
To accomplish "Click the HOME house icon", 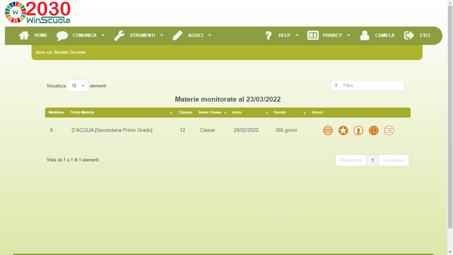I will pyautogui.click(x=24, y=35).
